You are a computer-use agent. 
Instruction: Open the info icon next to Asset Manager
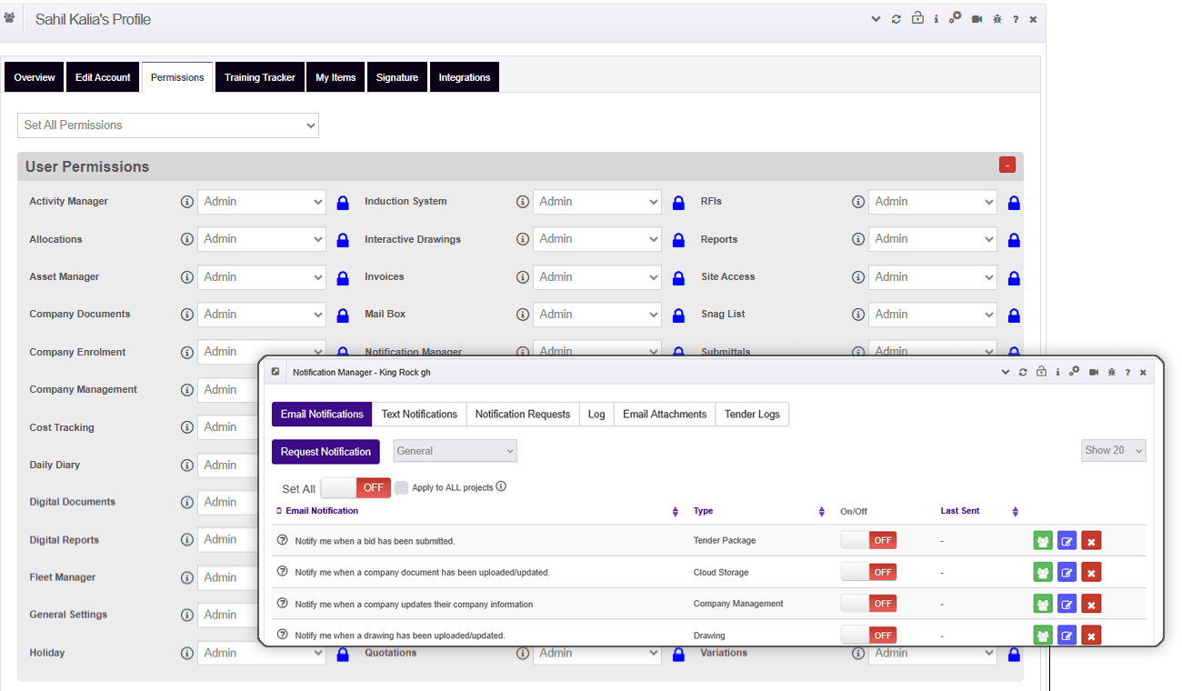coord(187,277)
